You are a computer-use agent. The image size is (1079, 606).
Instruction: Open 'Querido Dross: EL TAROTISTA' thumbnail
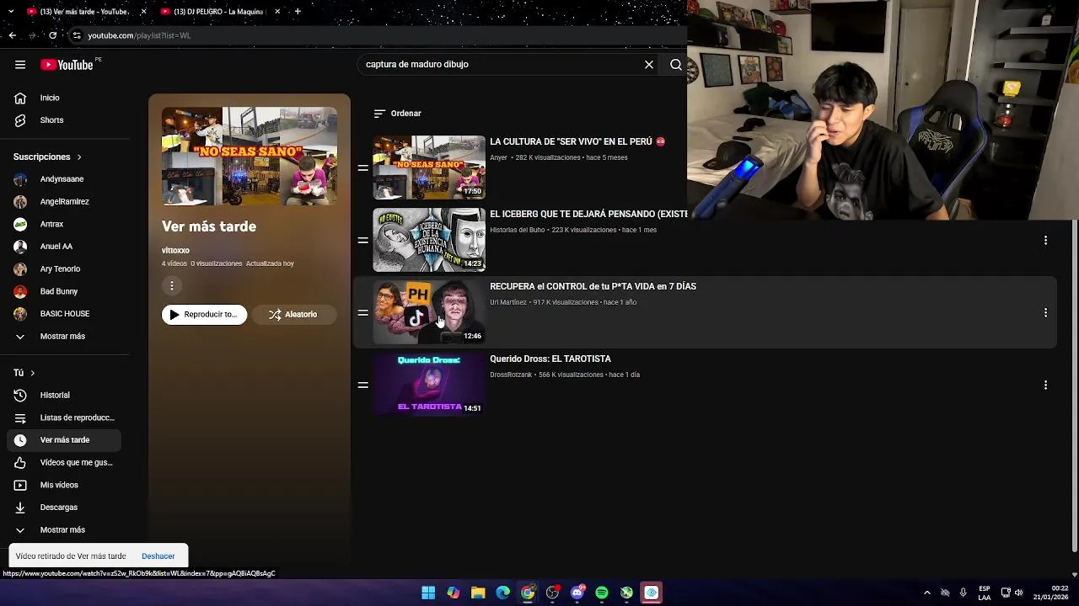[429, 385]
